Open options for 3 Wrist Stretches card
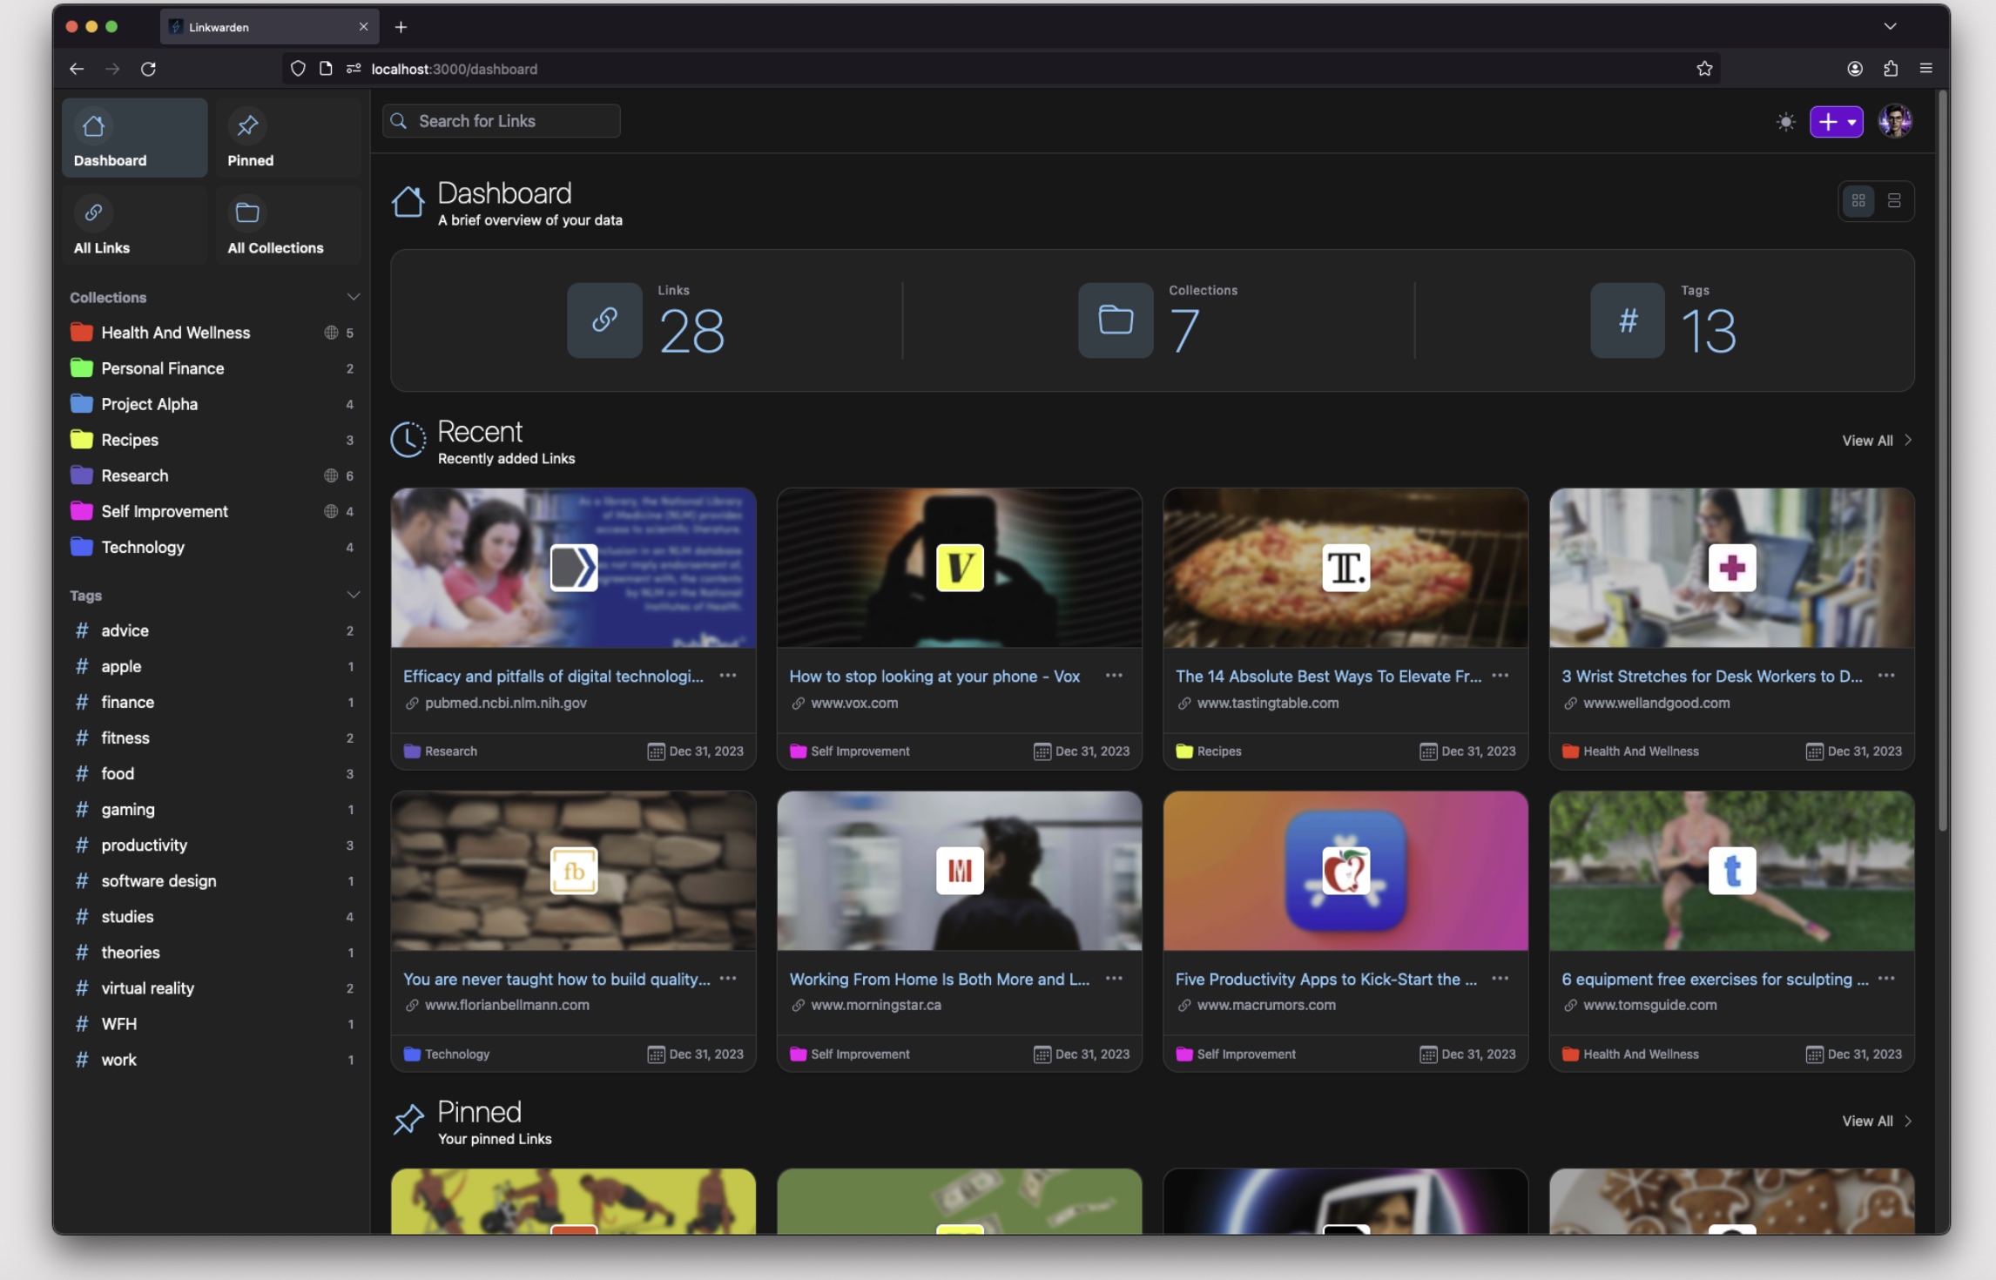 point(1886,676)
